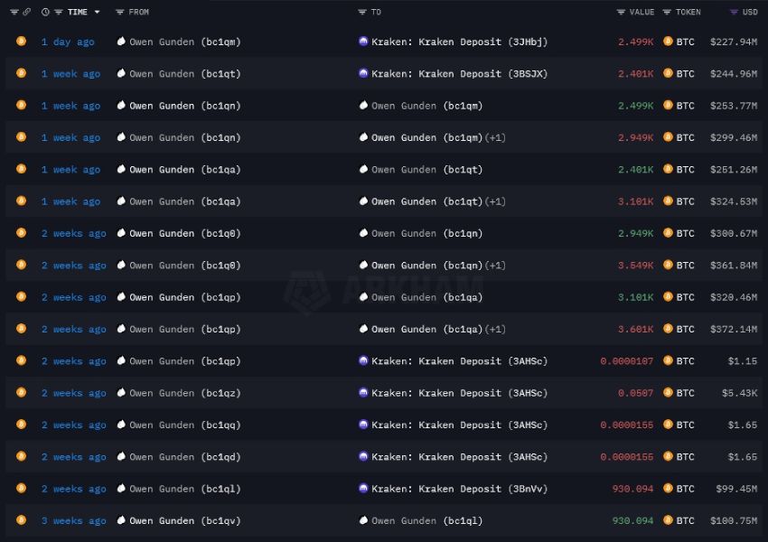Click the Kraken logo next to Deposit (3JHbj)

pyautogui.click(x=363, y=42)
